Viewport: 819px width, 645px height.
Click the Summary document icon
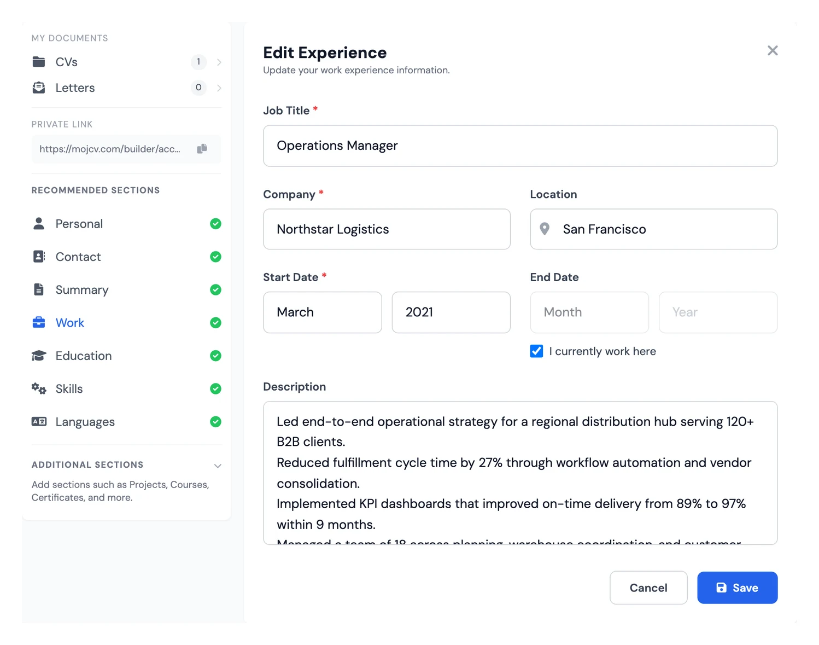(x=39, y=289)
